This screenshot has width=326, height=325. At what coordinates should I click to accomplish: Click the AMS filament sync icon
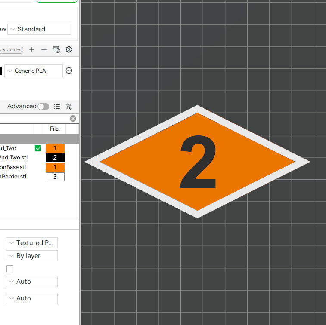pyautogui.click(x=56, y=50)
